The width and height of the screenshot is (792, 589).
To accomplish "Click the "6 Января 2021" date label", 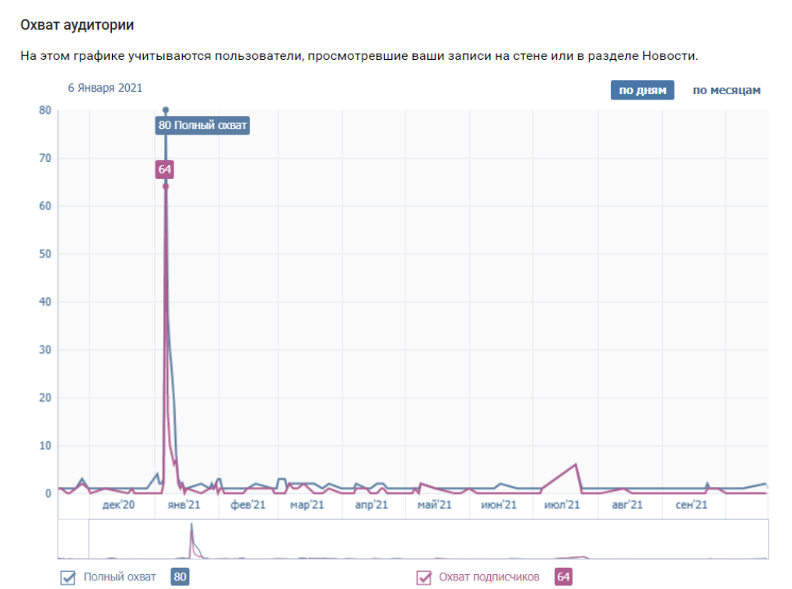I will [105, 88].
